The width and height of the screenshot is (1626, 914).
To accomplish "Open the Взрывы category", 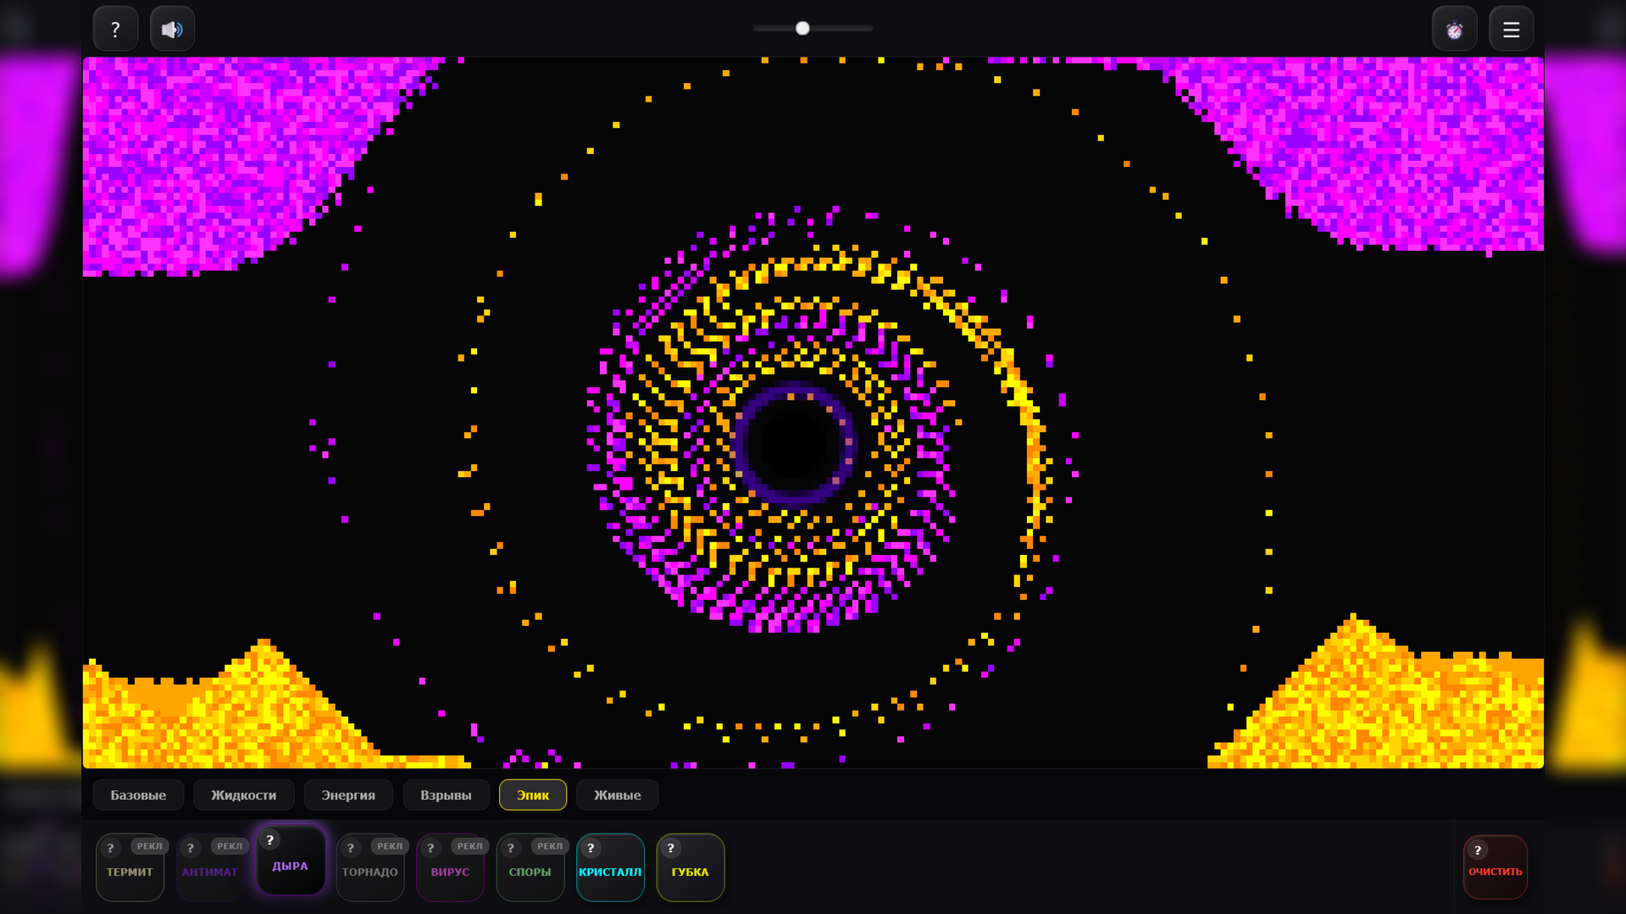I will (x=446, y=795).
